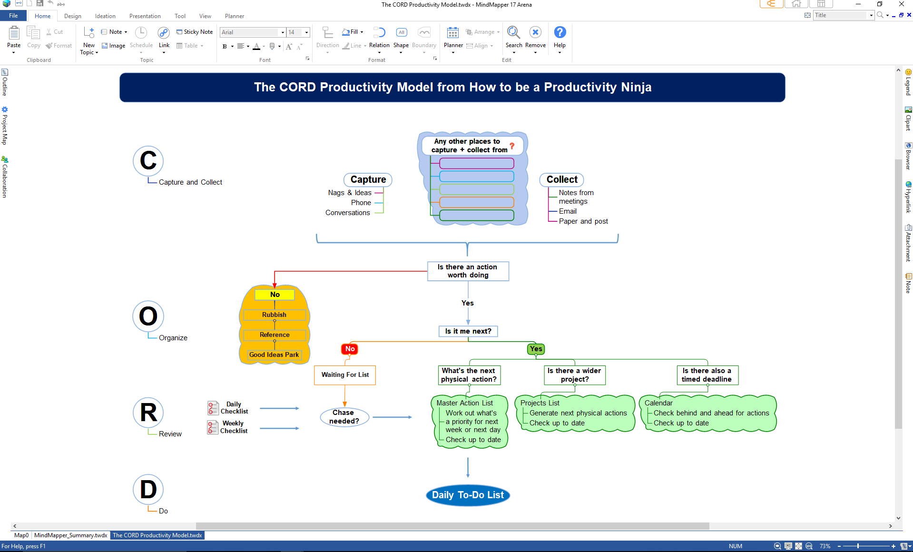Image resolution: width=913 pixels, height=552 pixels.
Task: Click the horizontal scrollbar thumb
Action: click(x=452, y=526)
